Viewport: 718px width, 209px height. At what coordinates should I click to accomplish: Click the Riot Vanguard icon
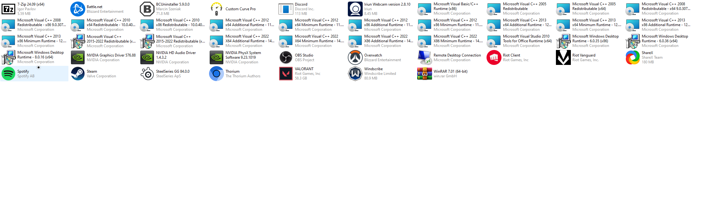click(x=563, y=57)
